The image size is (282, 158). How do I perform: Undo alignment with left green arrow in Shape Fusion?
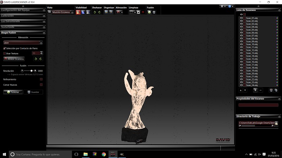(x=35, y=59)
